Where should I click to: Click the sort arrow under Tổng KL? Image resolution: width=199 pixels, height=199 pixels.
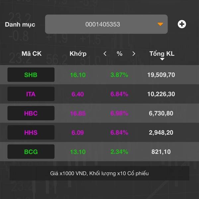click(162, 59)
